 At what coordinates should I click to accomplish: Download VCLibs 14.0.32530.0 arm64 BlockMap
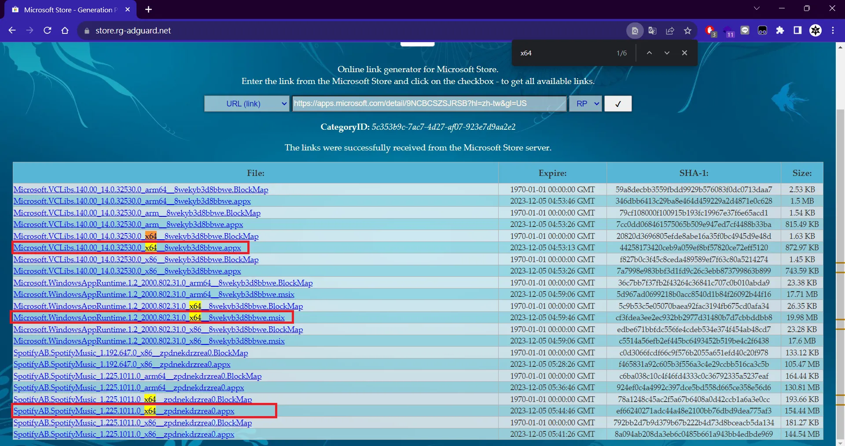141,190
